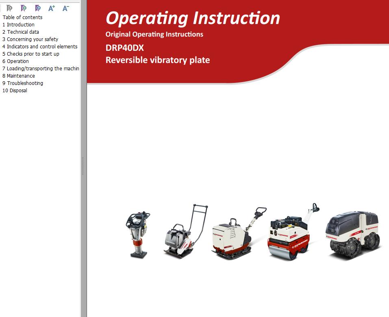Open 7 Loading/transporting the machine bookmark

(x=41, y=68)
